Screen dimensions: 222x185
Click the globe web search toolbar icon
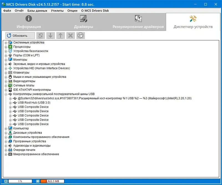tap(80, 36)
